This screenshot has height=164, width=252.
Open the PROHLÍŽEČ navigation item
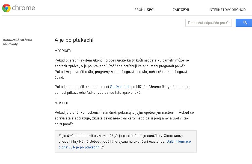[144, 10]
